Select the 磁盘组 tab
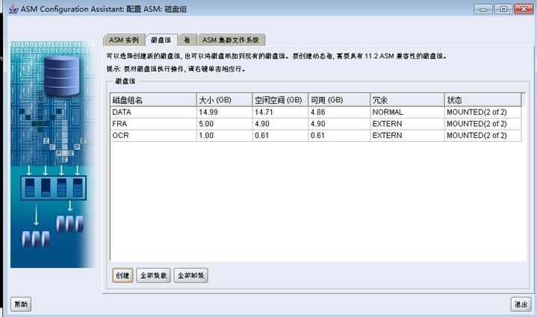The width and height of the screenshot is (537, 317). point(161,40)
